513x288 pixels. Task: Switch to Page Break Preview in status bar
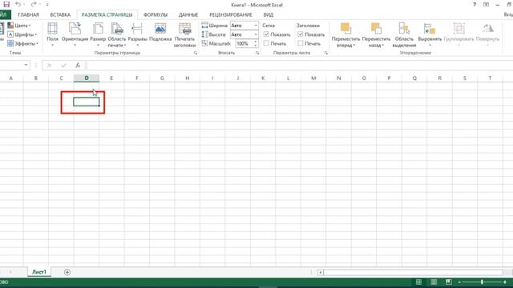pos(449,282)
